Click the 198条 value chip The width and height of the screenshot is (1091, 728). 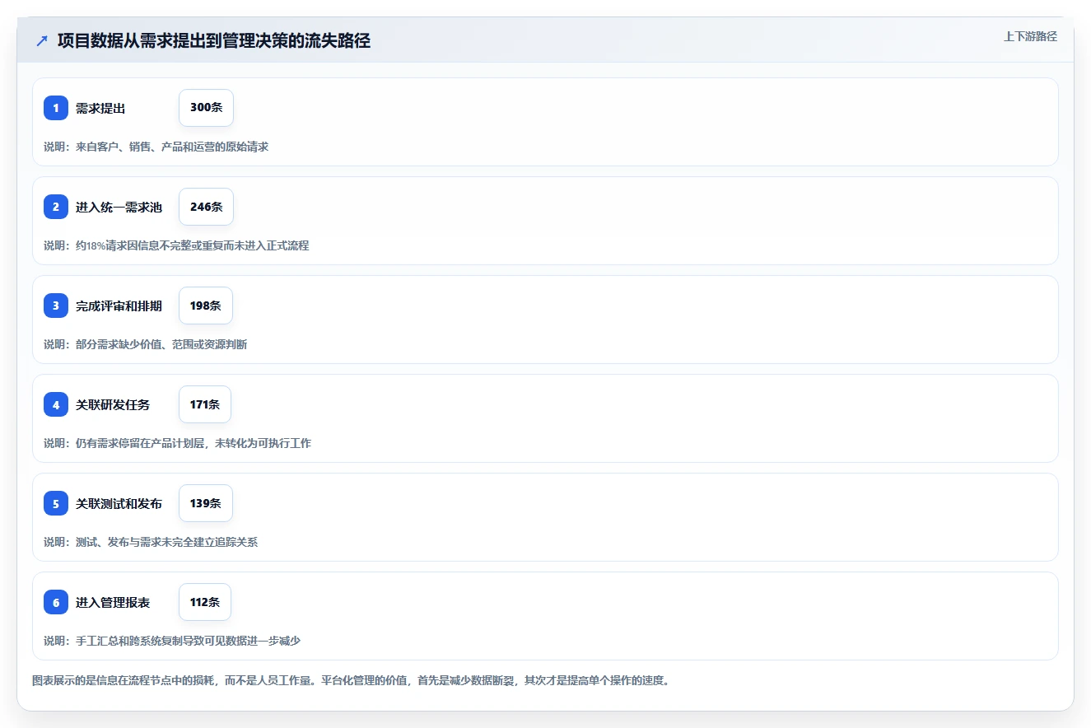coord(206,306)
